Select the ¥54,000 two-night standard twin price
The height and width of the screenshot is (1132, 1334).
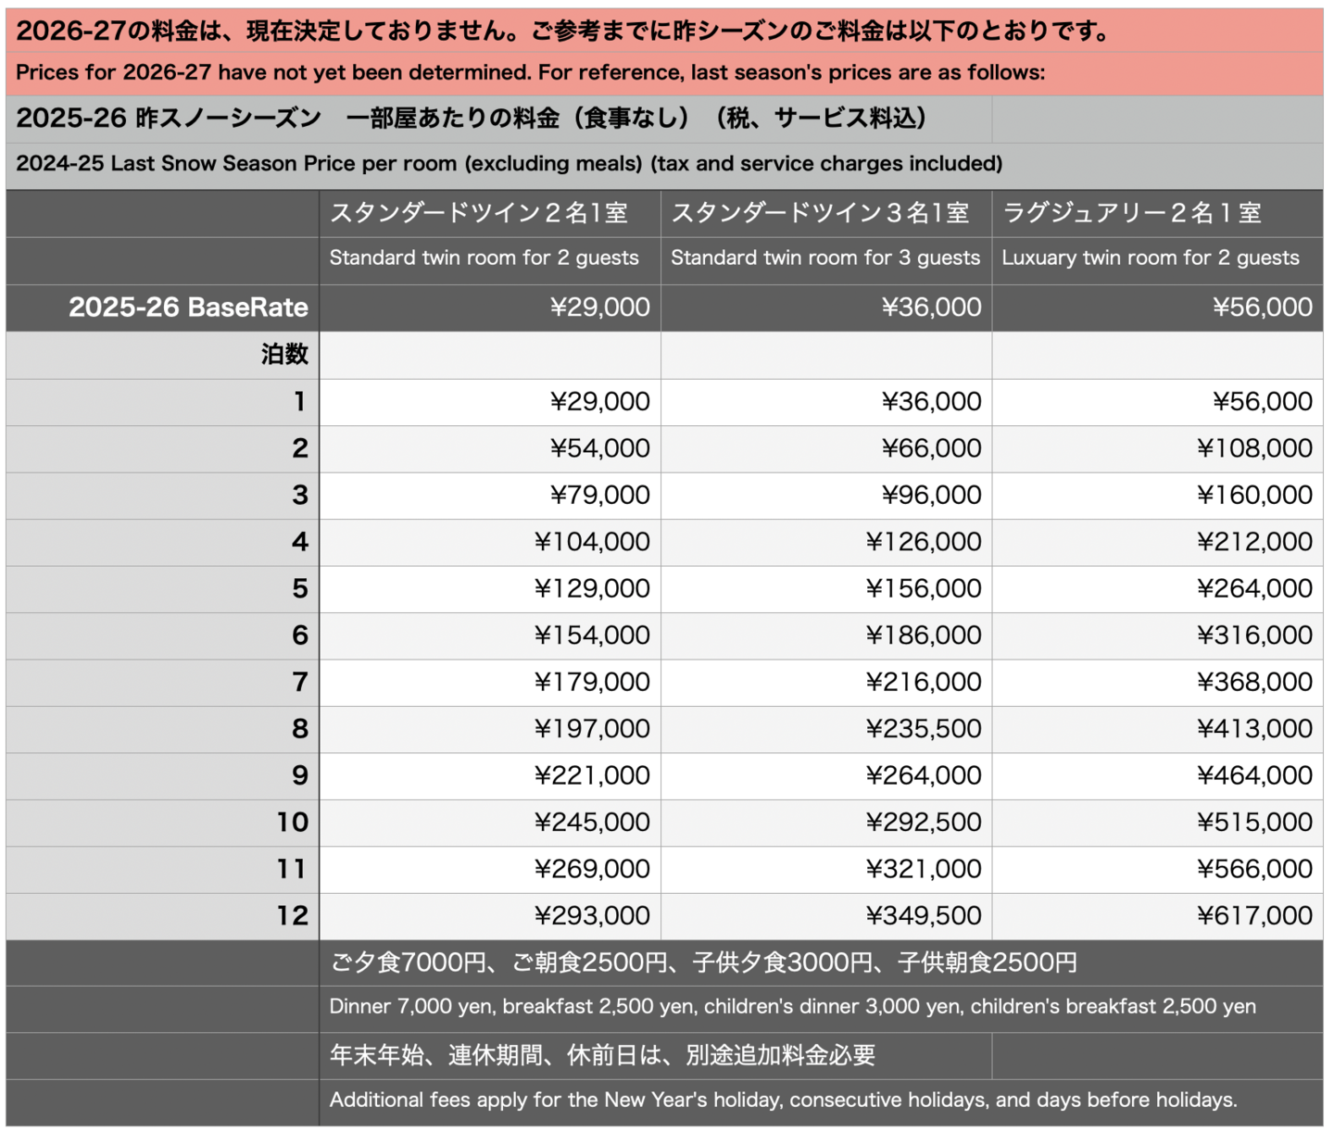pyautogui.click(x=599, y=448)
